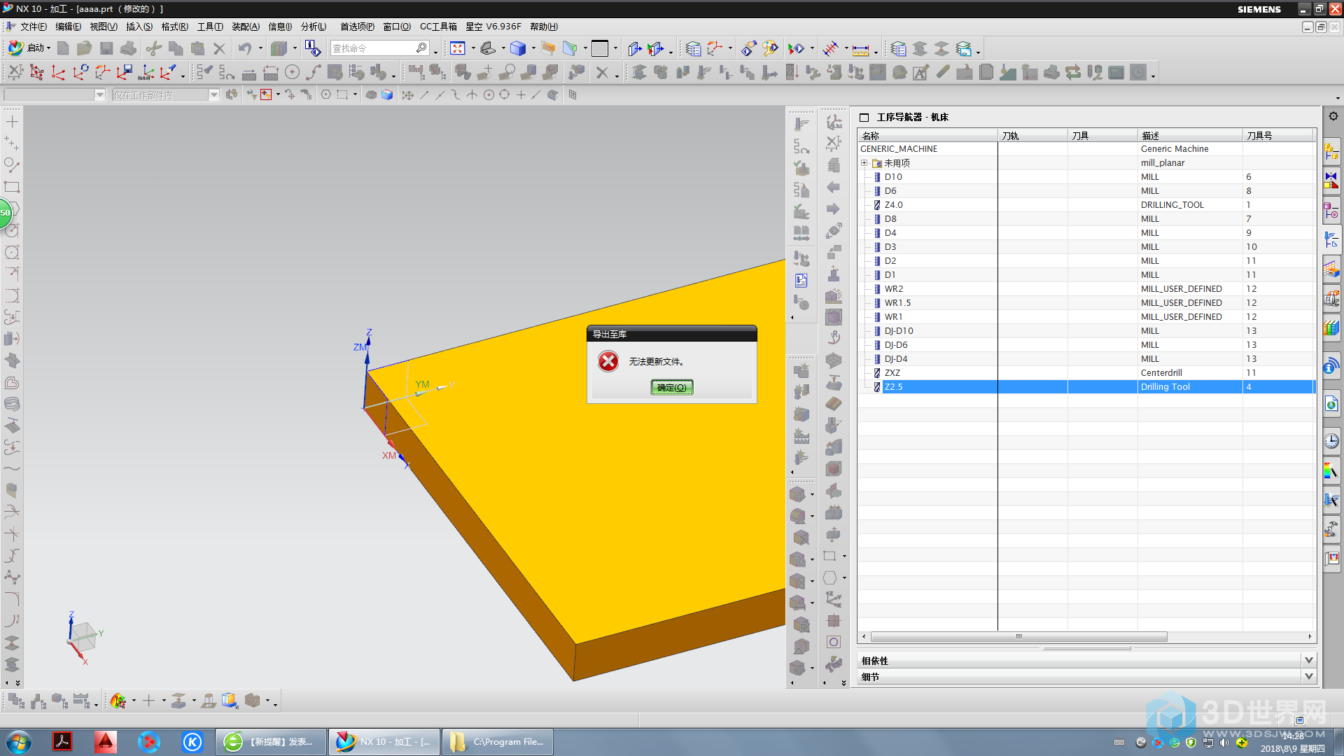Screen dimensions: 1344x756
Task: Click the New file icon
Action: click(x=63, y=48)
